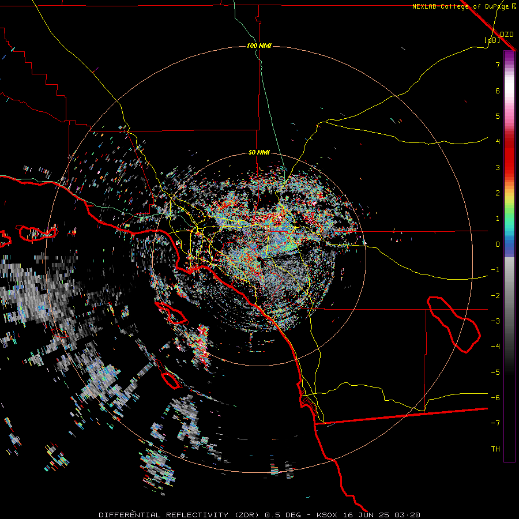Click the -2 dB tick label on legend
Screen dimensions: 519x519
(495, 296)
